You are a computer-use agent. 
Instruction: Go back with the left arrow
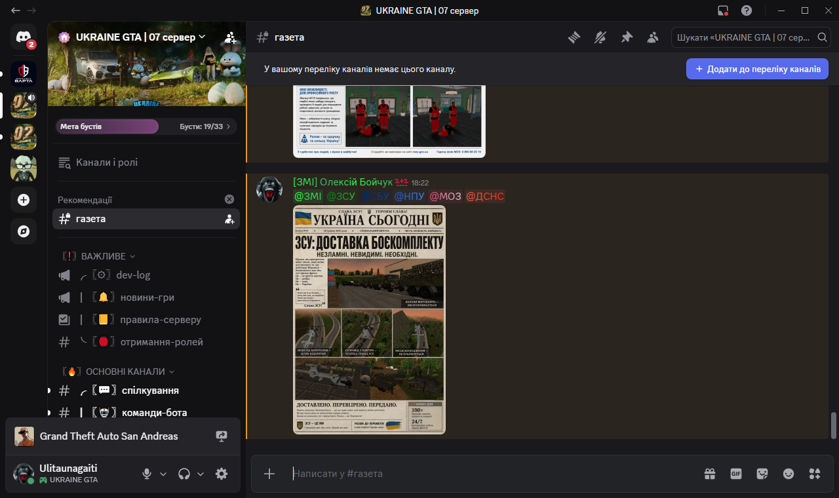[x=16, y=10]
